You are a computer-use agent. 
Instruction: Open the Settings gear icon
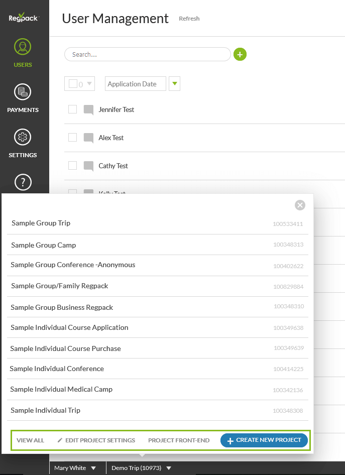pos(23,138)
